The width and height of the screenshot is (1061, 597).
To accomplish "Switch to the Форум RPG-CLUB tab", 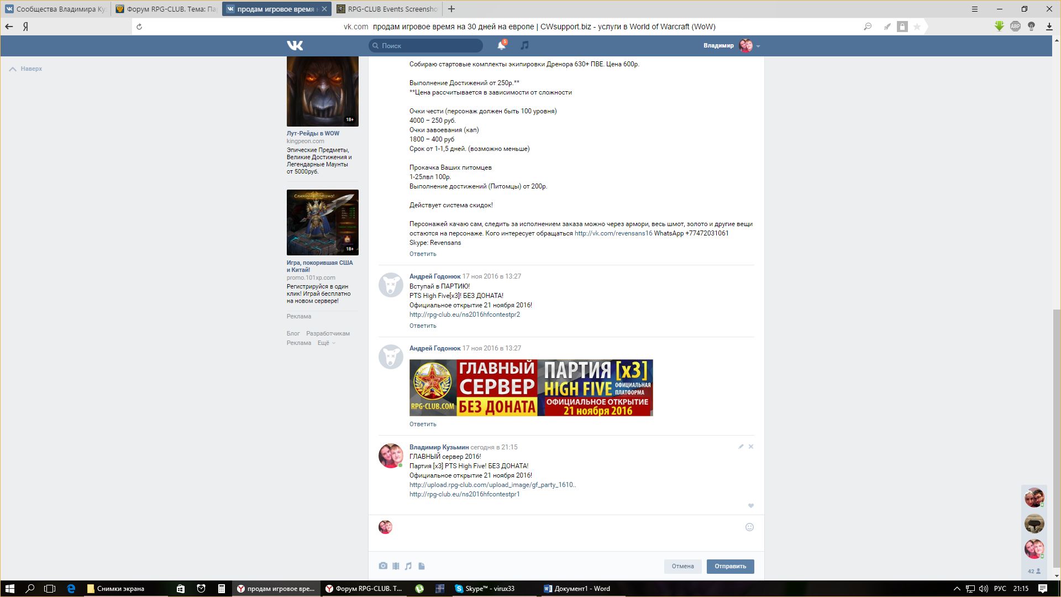I will point(166,9).
